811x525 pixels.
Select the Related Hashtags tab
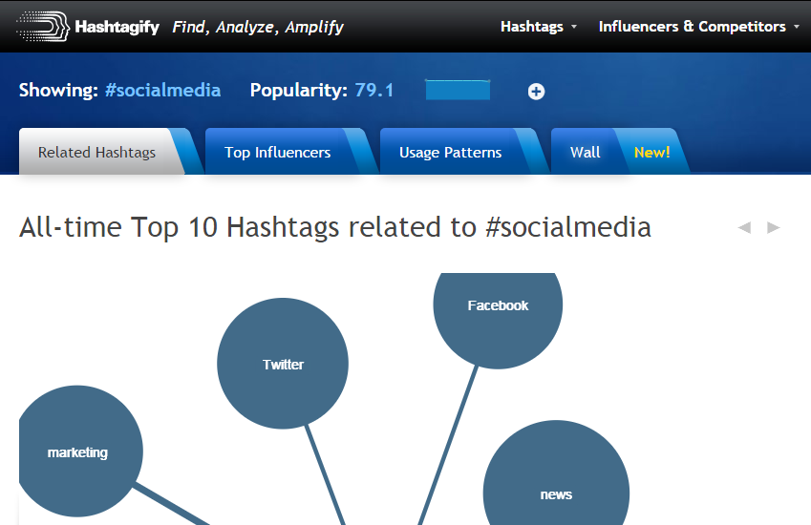[x=96, y=153]
